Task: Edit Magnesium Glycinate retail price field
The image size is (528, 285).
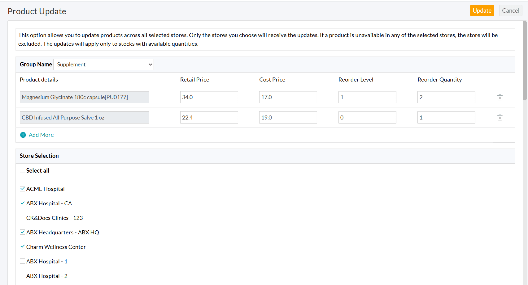Action: [209, 97]
